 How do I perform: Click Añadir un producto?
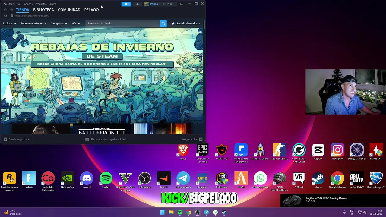click(17, 139)
